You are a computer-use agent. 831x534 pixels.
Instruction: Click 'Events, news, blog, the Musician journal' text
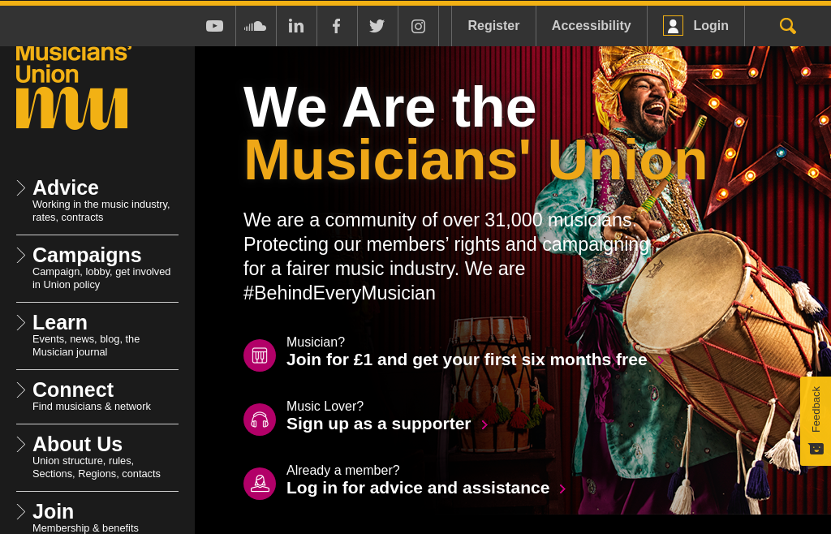[86, 346]
